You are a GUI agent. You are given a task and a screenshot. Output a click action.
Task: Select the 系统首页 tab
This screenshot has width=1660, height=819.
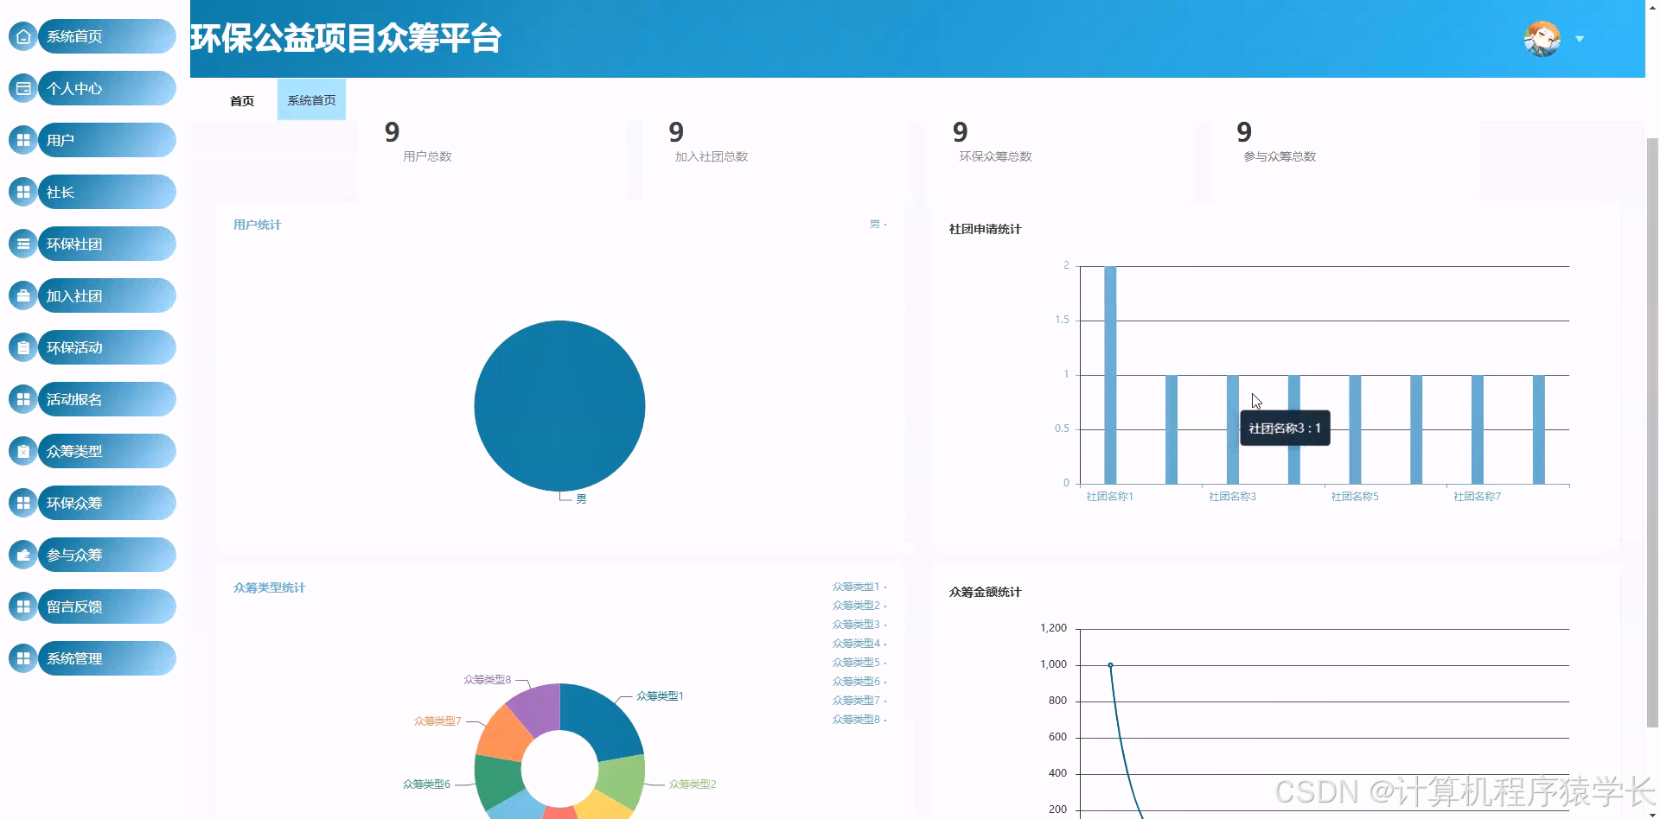click(311, 100)
